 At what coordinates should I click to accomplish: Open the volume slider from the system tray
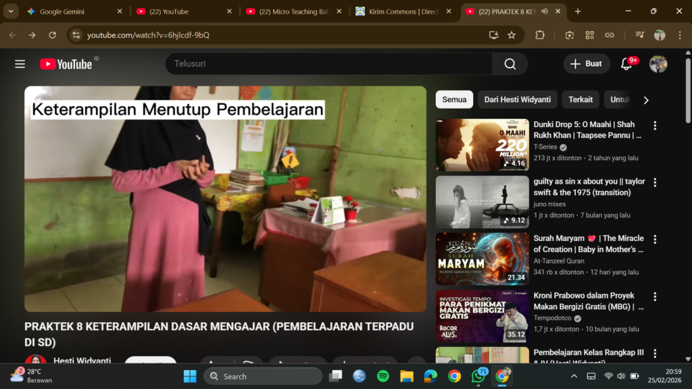point(621,375)
